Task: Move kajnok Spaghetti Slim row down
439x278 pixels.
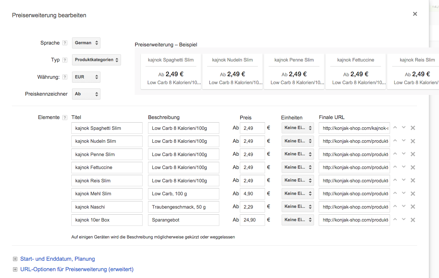Action: coord(404,128)
